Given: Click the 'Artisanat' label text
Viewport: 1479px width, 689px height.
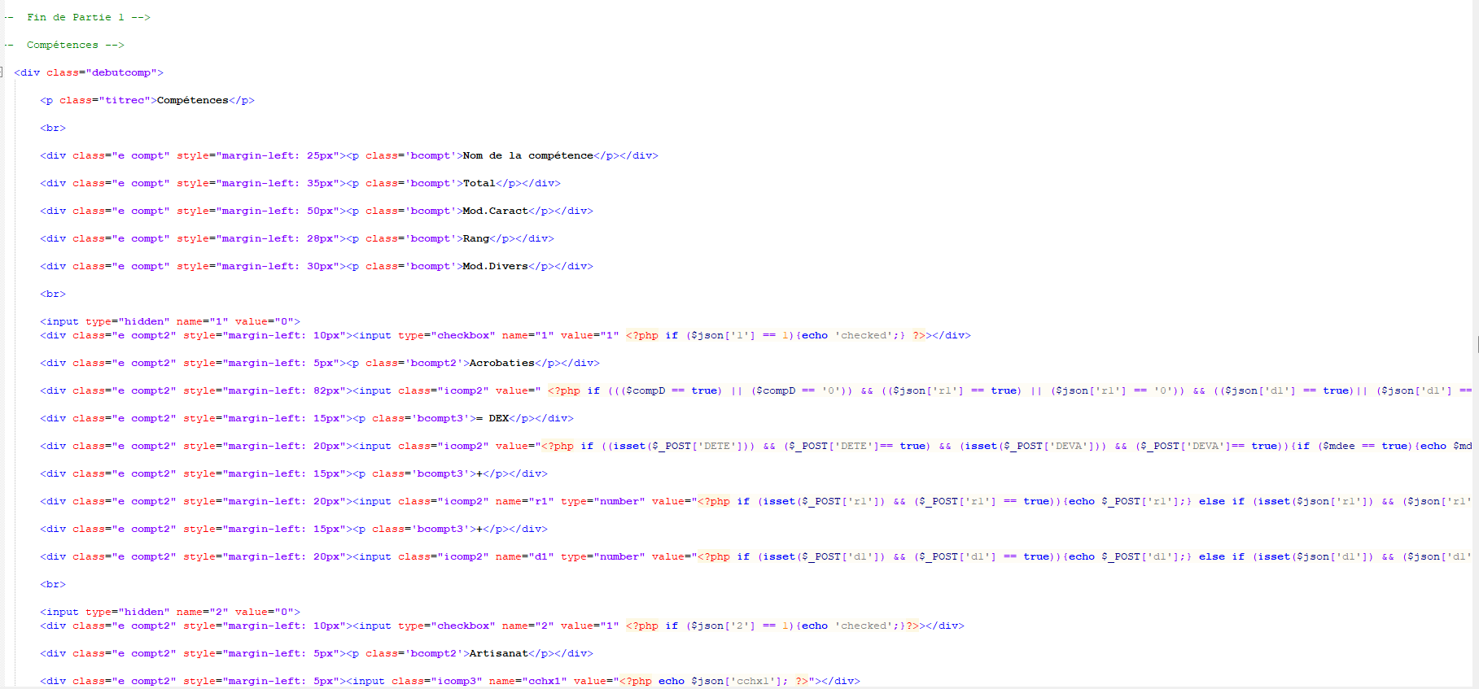Looking at the screenshot, I should click(x=498, y=653).
